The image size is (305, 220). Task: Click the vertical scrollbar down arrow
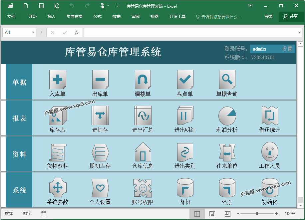tap(300, 205)
